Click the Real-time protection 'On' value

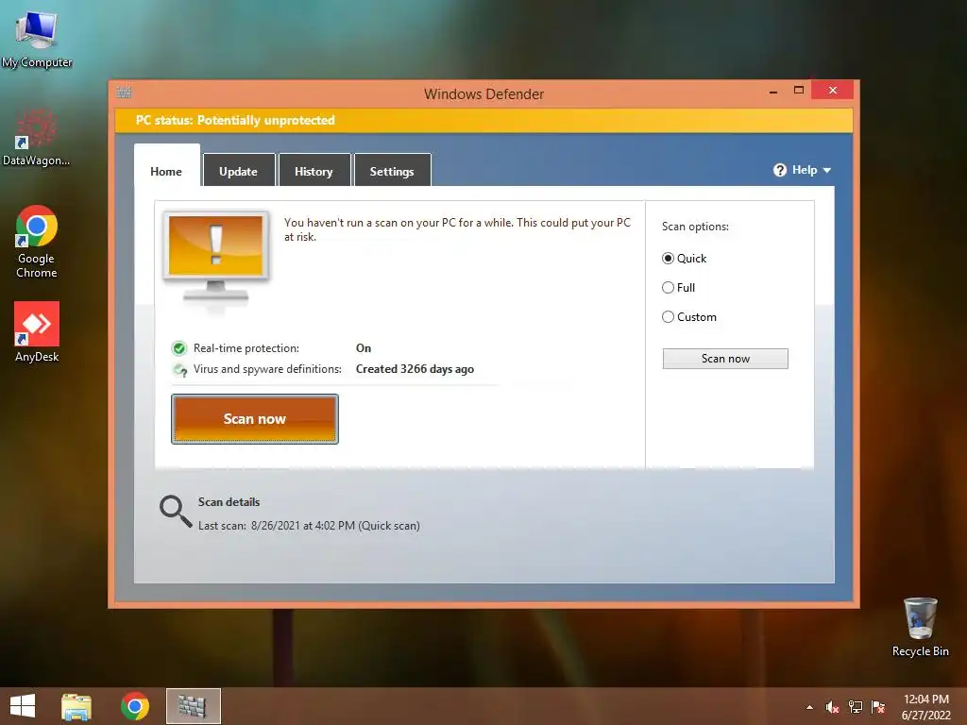364,348
